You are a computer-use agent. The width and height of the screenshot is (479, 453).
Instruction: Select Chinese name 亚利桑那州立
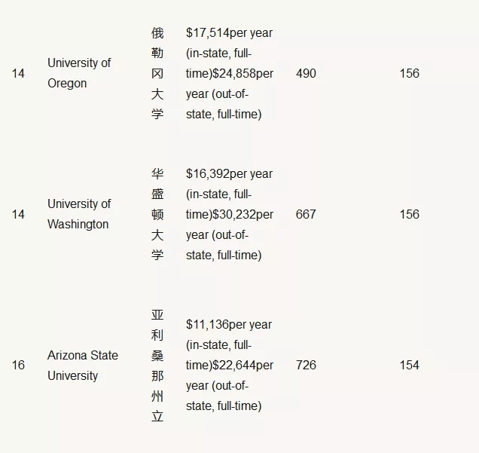[x=157, y=366]
